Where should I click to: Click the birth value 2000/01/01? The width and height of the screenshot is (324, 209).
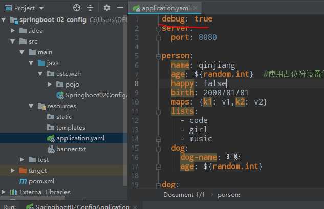click(x=226, y=93)
